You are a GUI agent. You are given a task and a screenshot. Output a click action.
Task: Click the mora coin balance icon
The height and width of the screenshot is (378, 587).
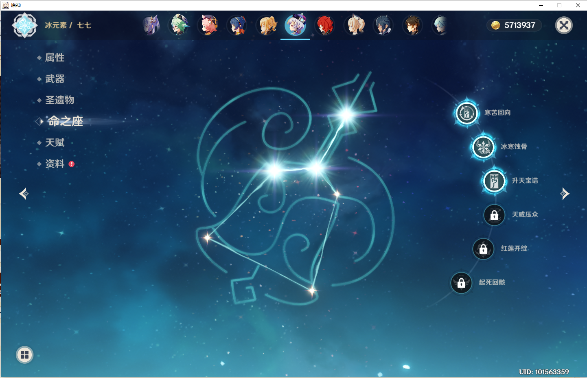point(495,25)
